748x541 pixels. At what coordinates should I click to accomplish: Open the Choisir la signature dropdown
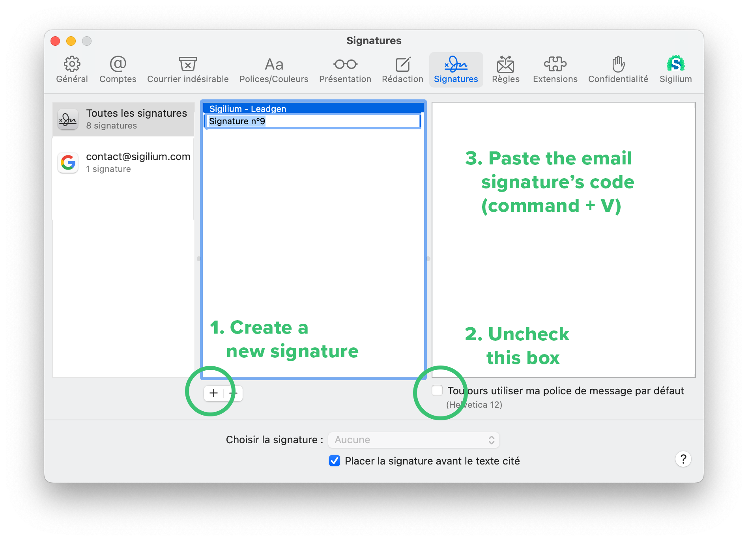tap(414, 440)
